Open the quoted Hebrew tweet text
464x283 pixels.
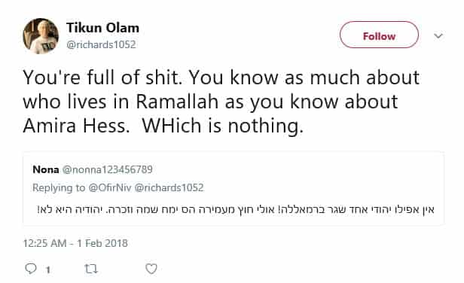(x=236, y=210)
